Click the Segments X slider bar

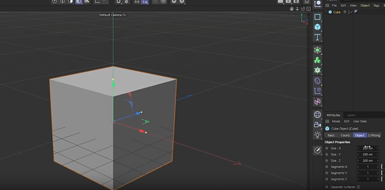382,167
